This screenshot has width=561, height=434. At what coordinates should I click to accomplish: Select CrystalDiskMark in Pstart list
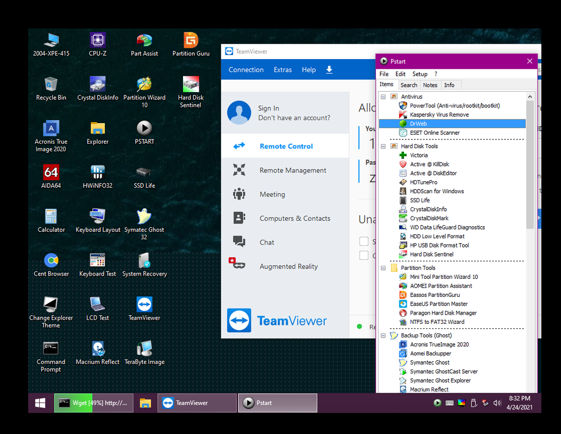click(x=429, y=218)
